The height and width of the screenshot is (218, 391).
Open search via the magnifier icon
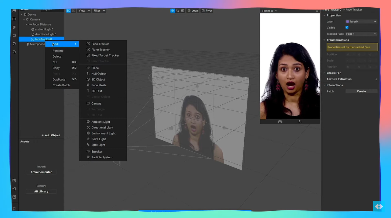coord(14,52)
